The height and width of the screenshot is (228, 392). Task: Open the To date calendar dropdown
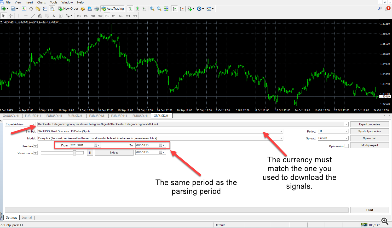pyautogui.click(x=162, y=145)
